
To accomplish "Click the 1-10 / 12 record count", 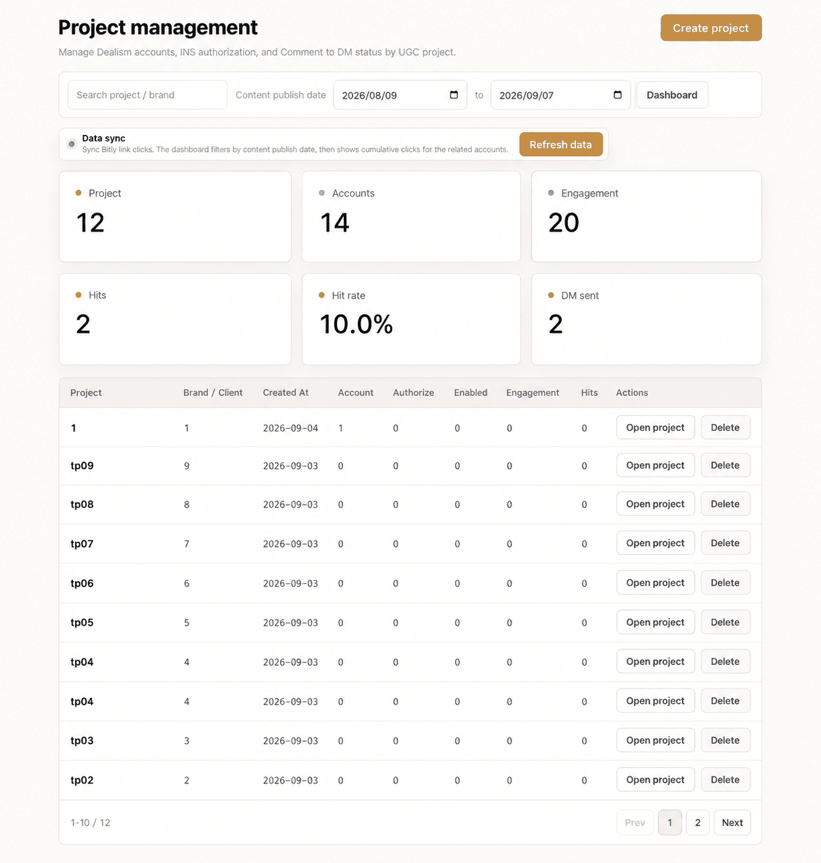I will (91, 823).
